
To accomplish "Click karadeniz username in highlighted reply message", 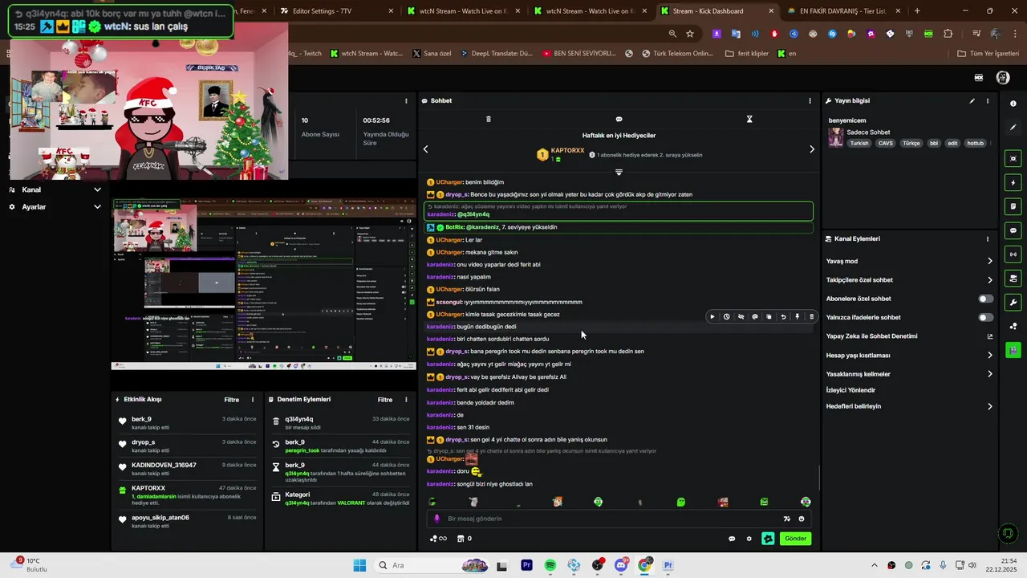I will tap(440, 214).
